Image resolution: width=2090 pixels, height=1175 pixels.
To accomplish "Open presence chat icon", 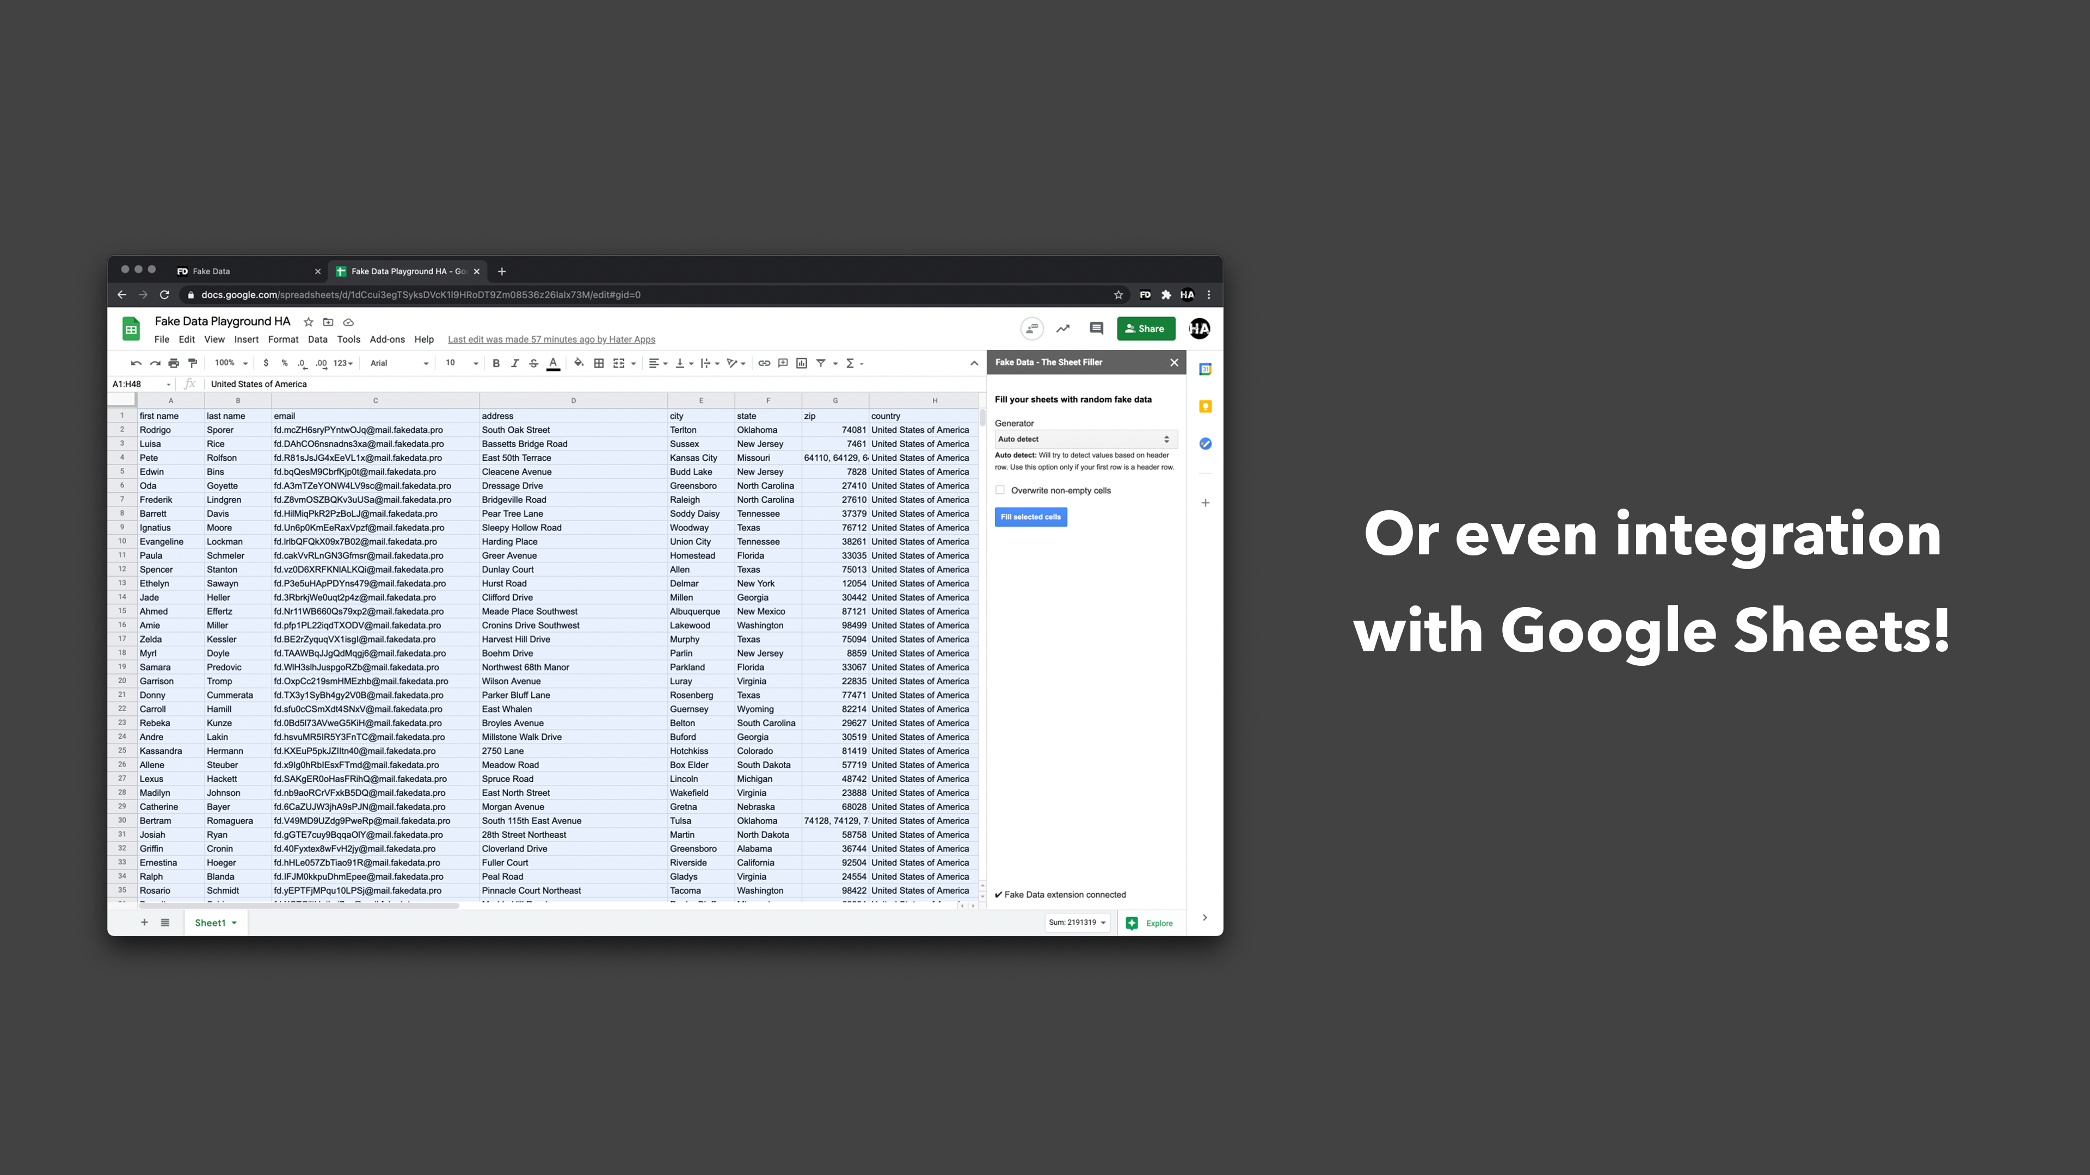I will (1031, 329).
